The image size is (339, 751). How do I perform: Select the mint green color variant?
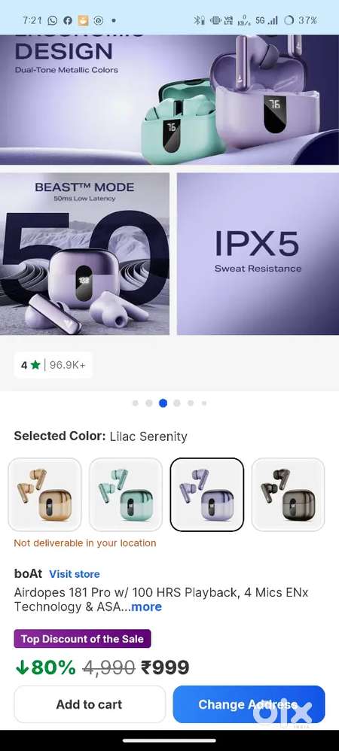(x=126, y=494)
